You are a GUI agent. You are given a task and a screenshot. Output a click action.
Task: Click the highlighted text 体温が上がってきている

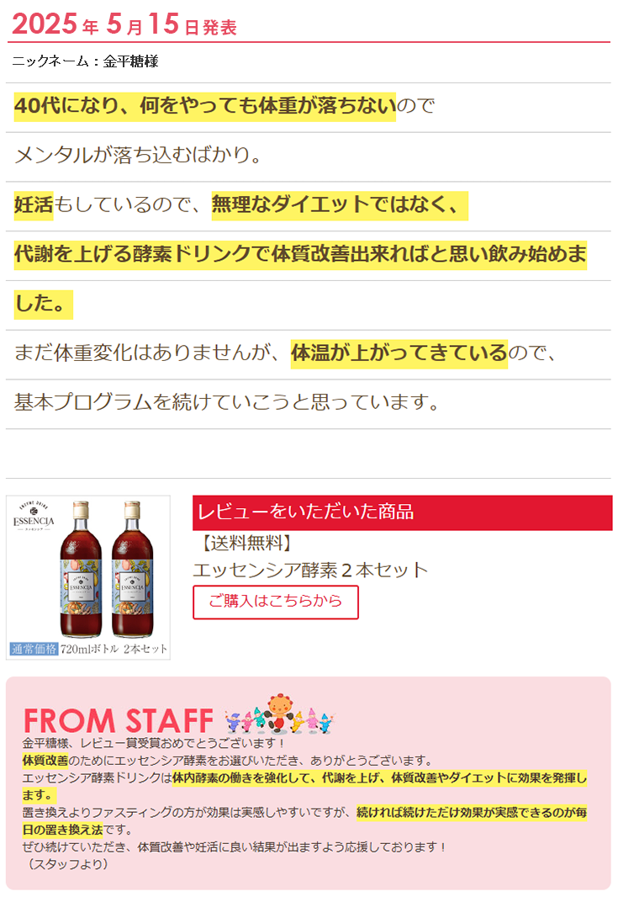coord(399,353)
